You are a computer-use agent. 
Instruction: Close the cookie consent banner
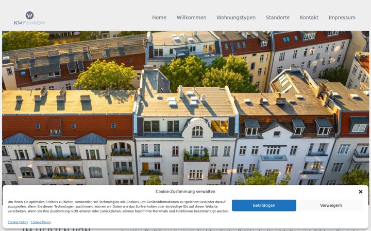[x=360, y=191]
